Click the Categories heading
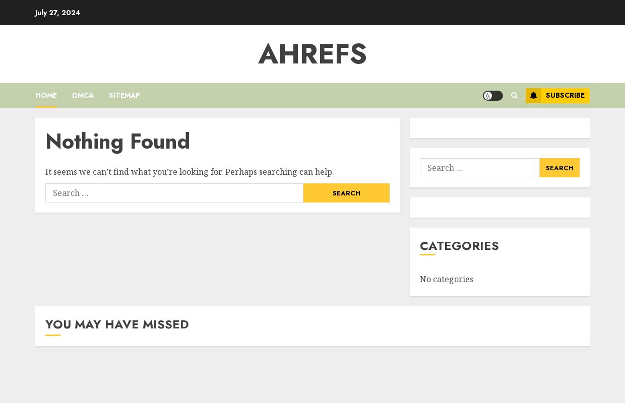This screenshot has height=403, width=625. [459, 246]
